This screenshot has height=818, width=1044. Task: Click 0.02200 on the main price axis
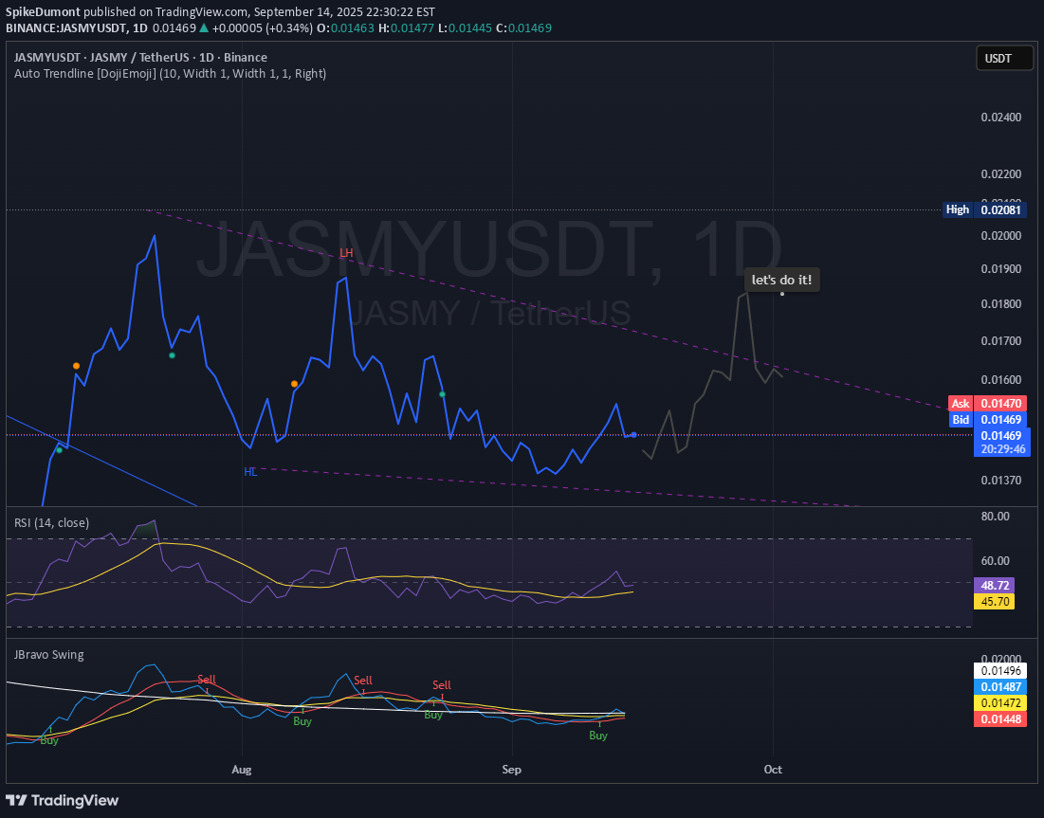coord(1000,174)
